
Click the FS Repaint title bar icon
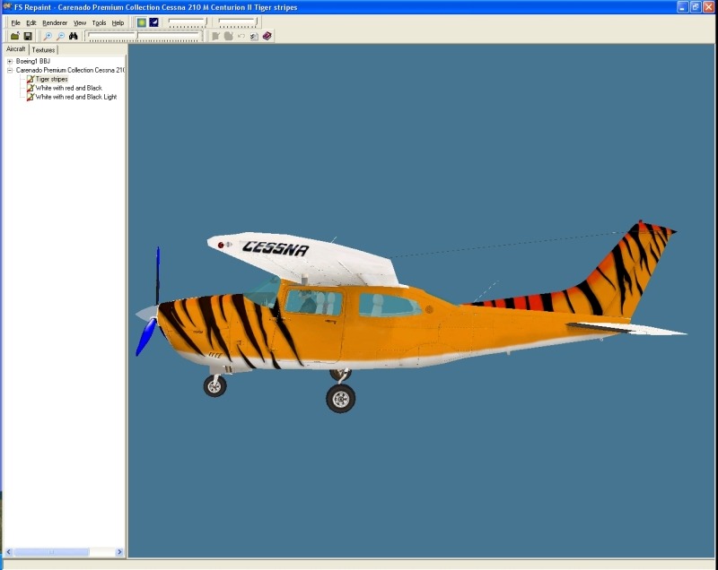coord(7,7)
